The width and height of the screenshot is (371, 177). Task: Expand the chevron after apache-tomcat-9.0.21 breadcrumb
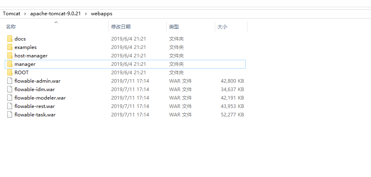[86, 14]
